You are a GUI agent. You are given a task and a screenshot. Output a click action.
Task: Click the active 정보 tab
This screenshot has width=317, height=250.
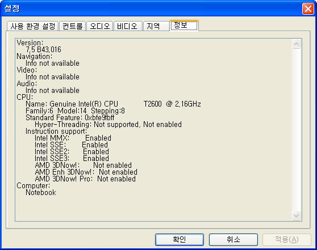[184, 26]
